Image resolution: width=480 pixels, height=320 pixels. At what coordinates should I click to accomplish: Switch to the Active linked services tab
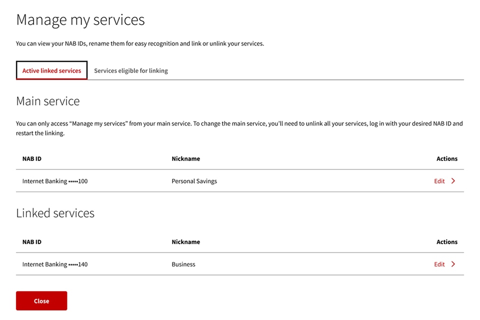click(x=51, y=70)
